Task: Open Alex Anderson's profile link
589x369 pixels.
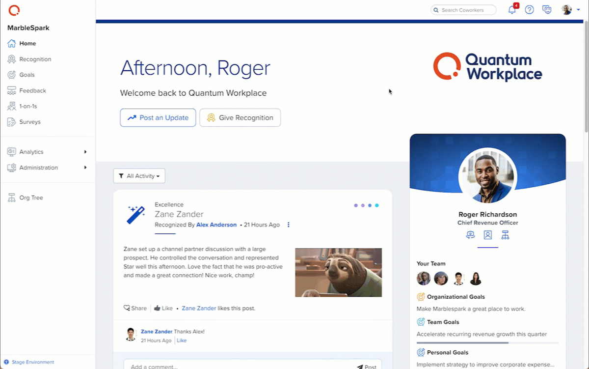Action: [x=216, y=225]
